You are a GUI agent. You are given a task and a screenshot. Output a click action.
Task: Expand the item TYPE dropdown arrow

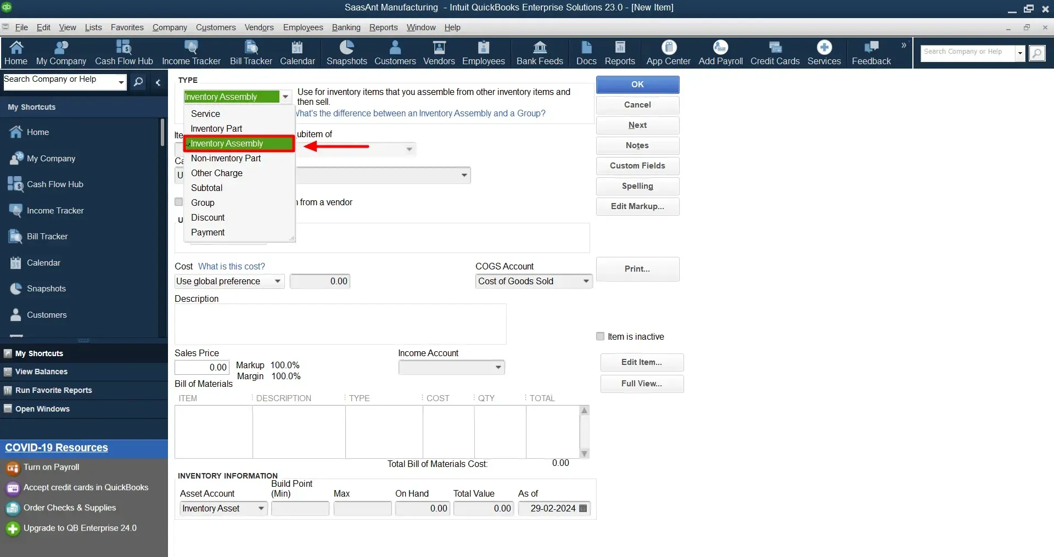(285, 97)
